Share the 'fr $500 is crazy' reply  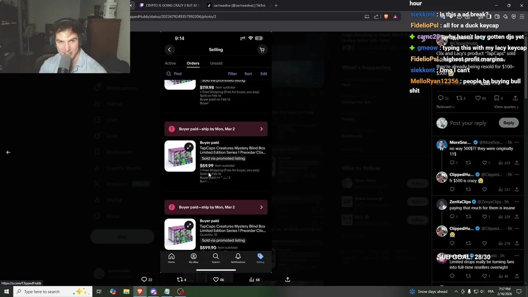point(516,189)
